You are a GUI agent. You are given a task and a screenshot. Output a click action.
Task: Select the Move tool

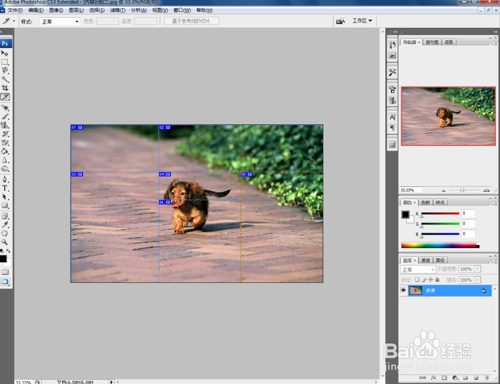point(5,53)
